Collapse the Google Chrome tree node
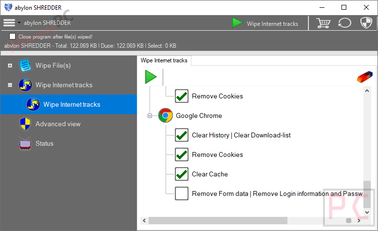This screenshot has height=231, width=378. coord(150,115)
